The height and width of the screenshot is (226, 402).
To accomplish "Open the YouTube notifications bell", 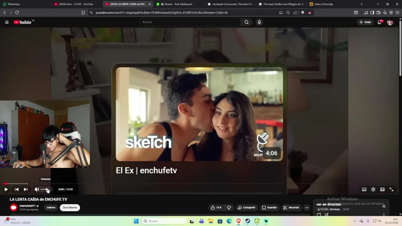I will click(379, 22).
